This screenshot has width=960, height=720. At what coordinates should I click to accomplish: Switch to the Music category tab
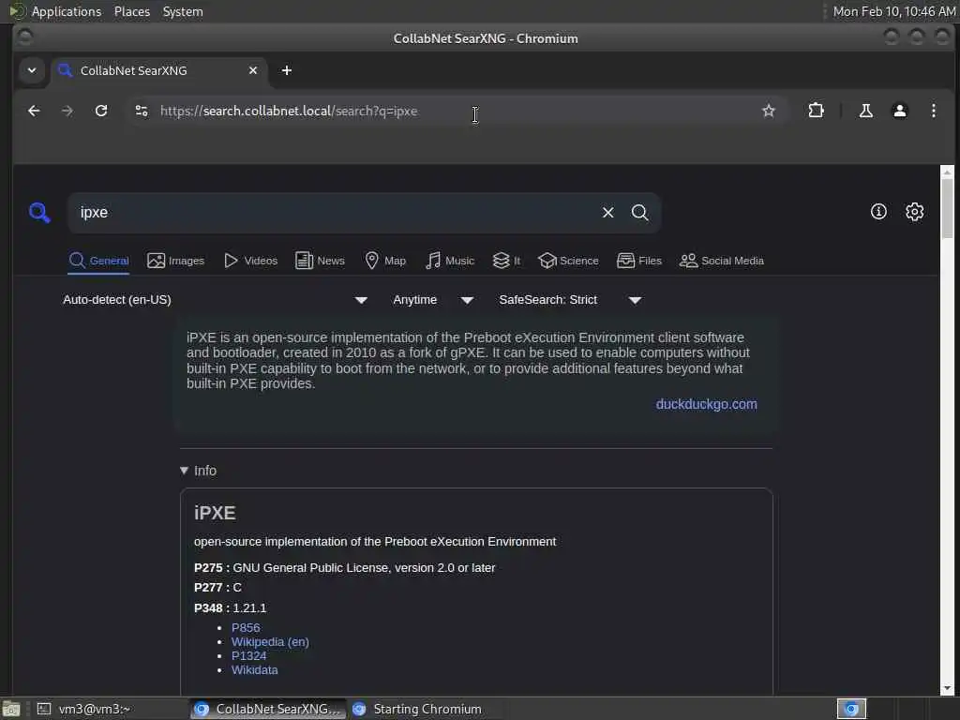[450, 261]
